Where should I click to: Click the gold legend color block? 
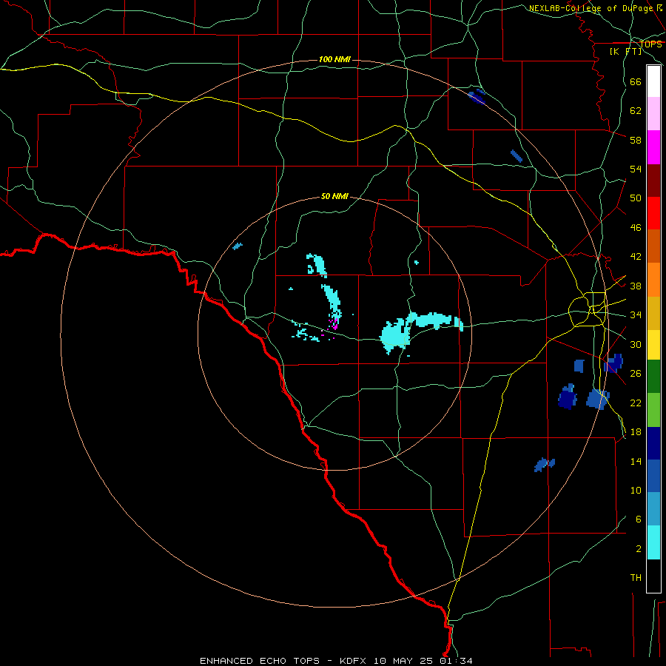point(653,313)
